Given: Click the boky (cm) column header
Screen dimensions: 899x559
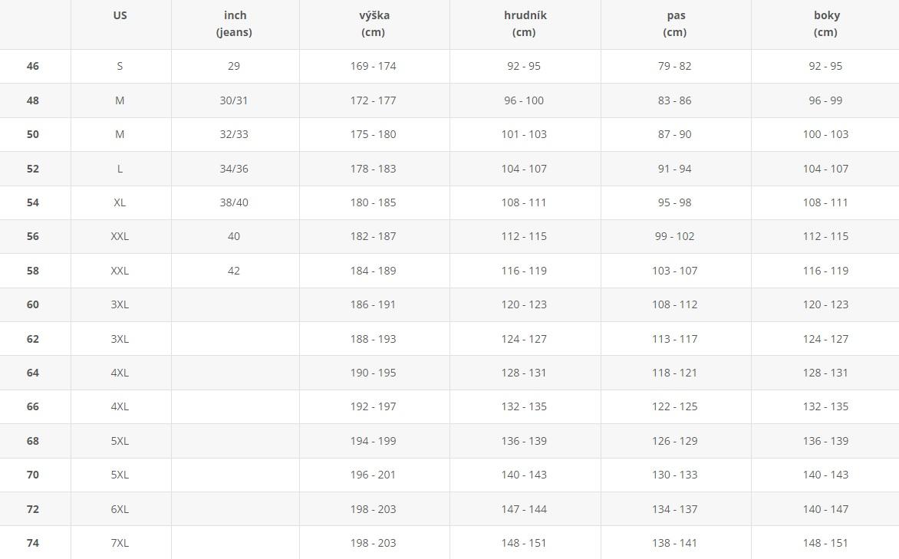Looking at the screenshot, I should coord(825,24).
